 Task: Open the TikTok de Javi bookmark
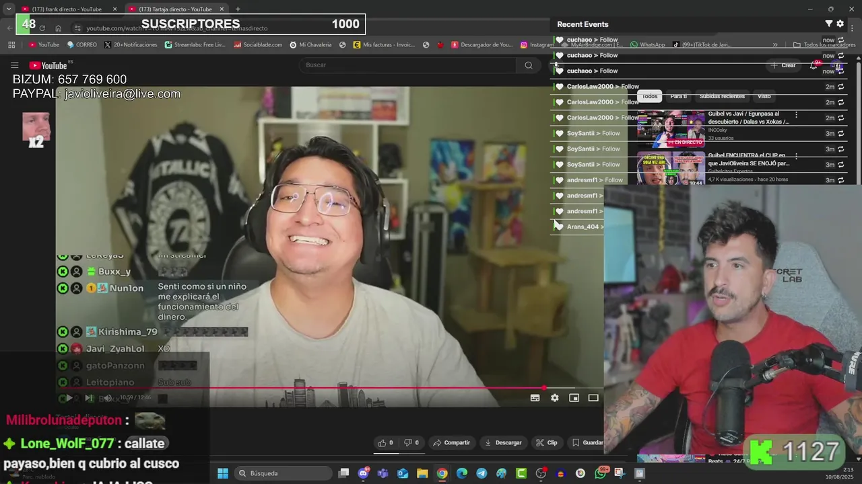[702, 45]
